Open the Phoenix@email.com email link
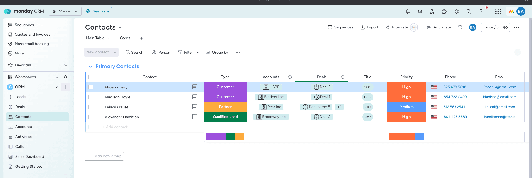The height and width of the screenshot is (178, 532). [x=500, y=87]
